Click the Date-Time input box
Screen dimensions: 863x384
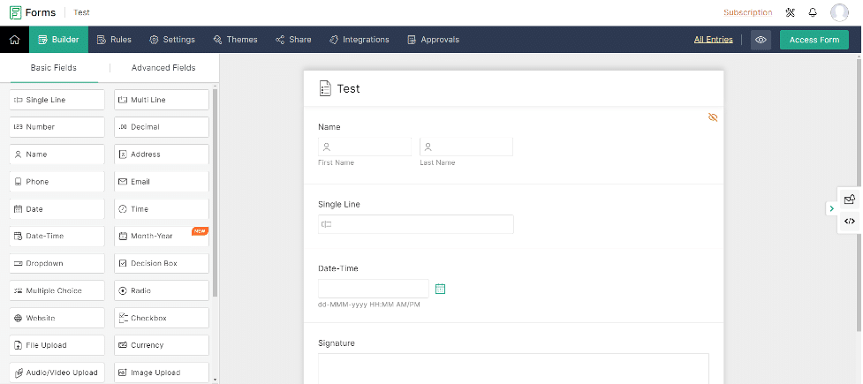pyautogui.click(x=373, y=289)
